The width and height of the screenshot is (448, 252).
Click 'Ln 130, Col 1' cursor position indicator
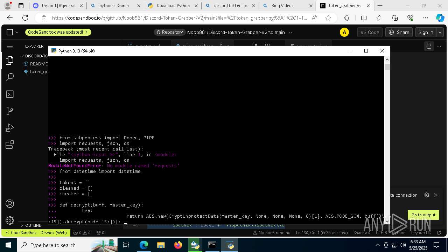[x=322, y=233]
